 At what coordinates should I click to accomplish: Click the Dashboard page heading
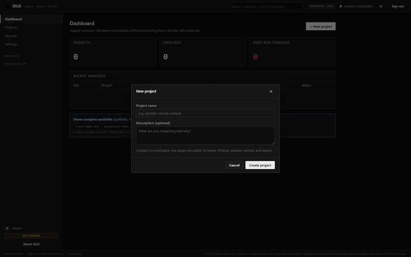[x=82, y=23]
